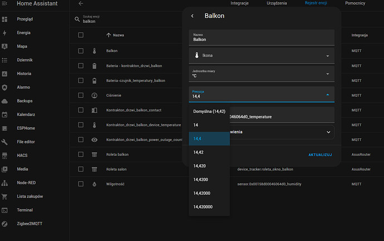Screen dimensions: 384x241
Task: Open the ESPHome icon in sidebar
Action: (4, 129)
